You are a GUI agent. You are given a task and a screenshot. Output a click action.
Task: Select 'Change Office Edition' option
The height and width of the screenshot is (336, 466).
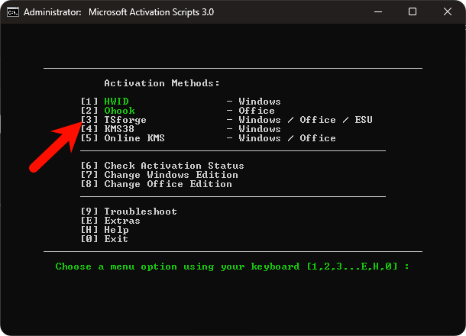coord(168,184)
